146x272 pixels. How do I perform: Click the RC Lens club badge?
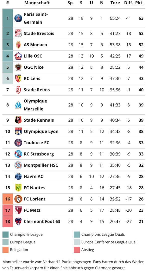pos(18,79)
